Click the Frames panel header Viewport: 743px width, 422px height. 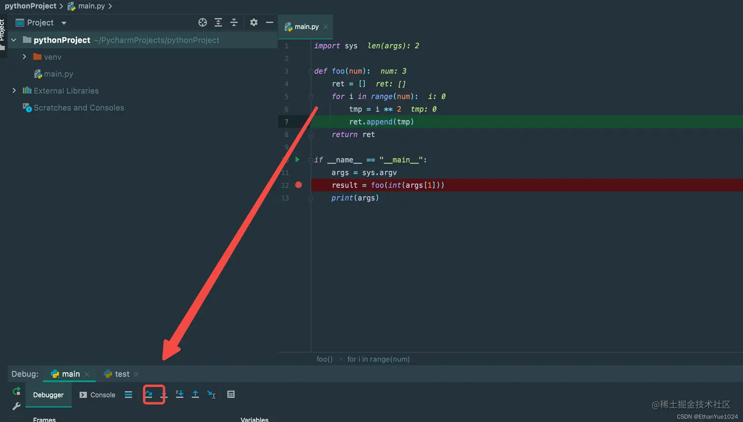[x=44, y=419]
